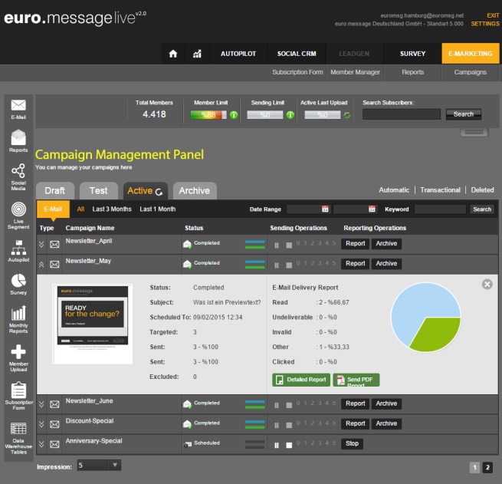
Task: Open Live Segment from the sidebar
Action: (18, 215)
